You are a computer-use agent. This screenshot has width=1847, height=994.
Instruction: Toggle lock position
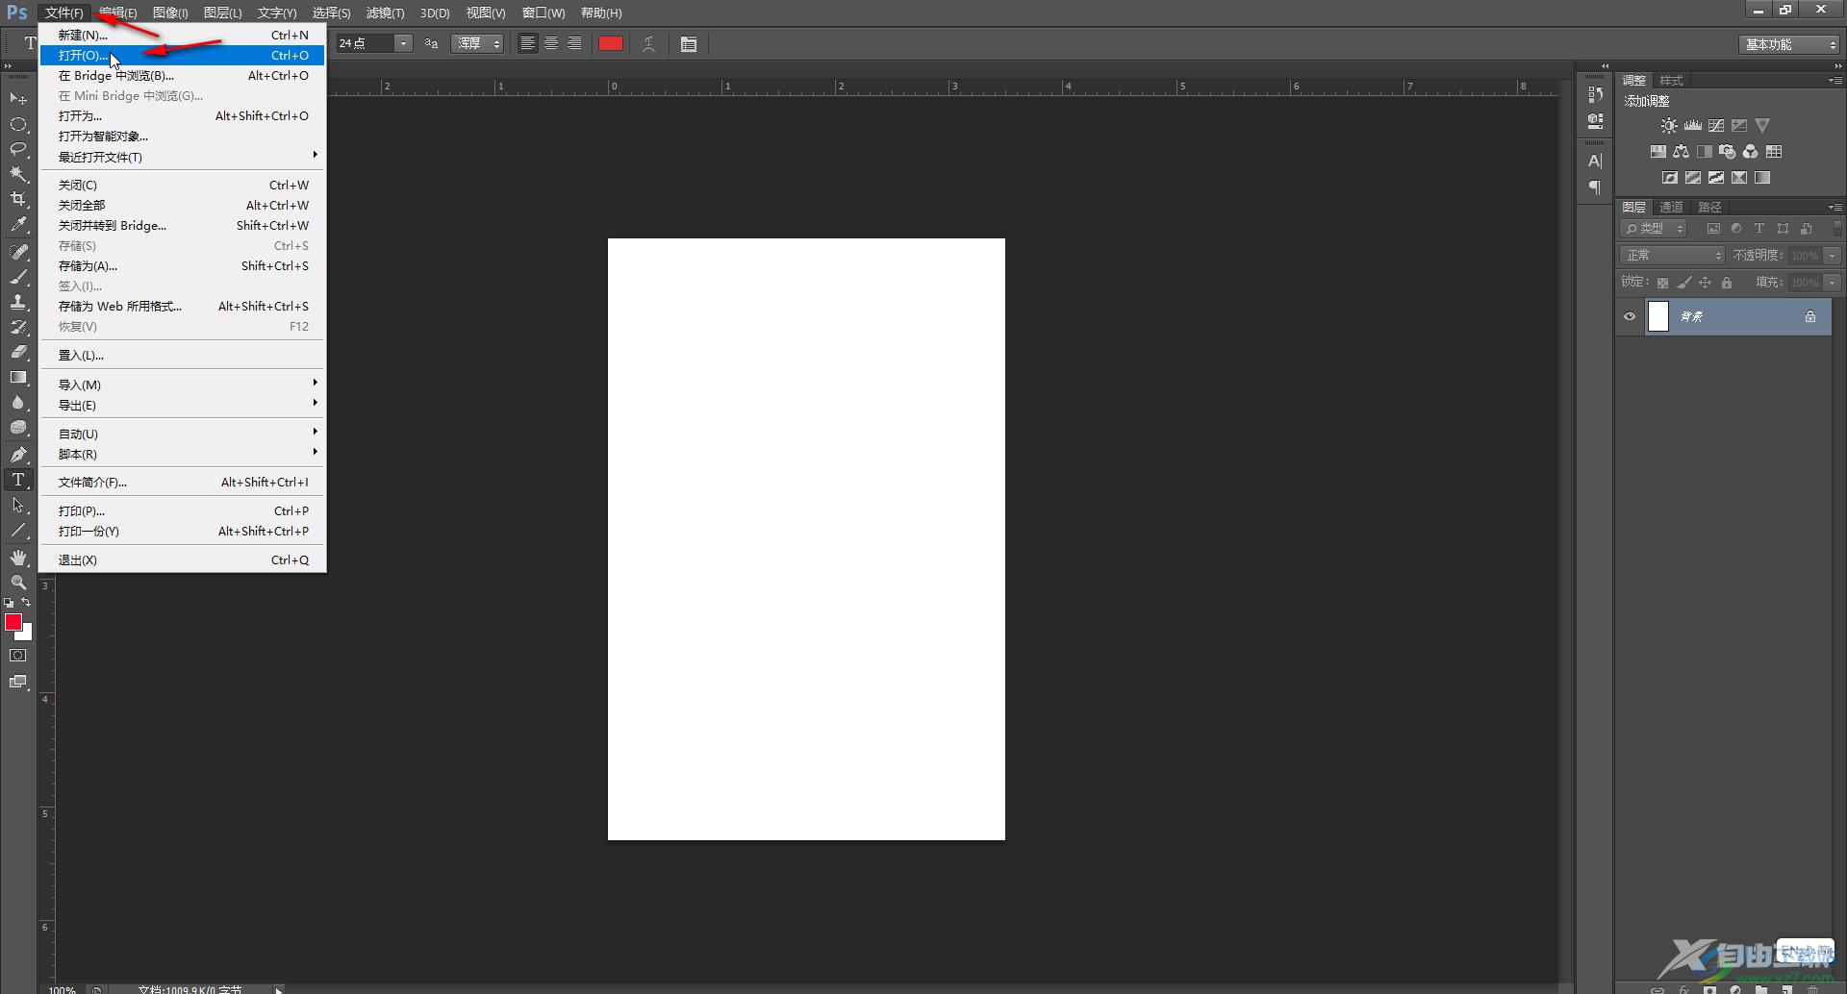click(1705, 283)
